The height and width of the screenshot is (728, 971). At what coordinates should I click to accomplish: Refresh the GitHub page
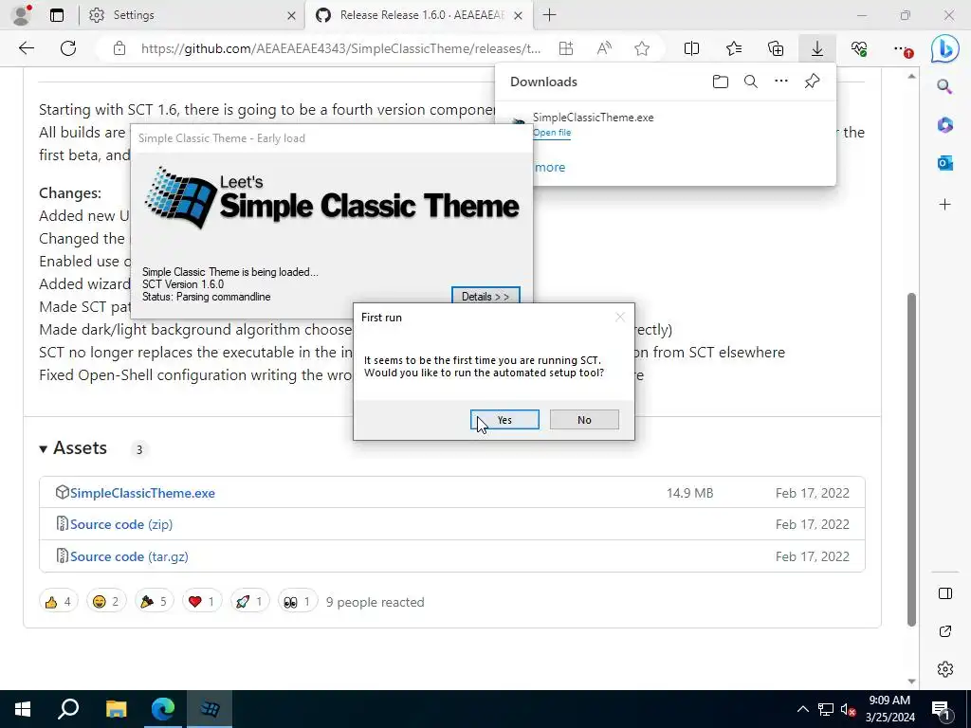point(68,48)
